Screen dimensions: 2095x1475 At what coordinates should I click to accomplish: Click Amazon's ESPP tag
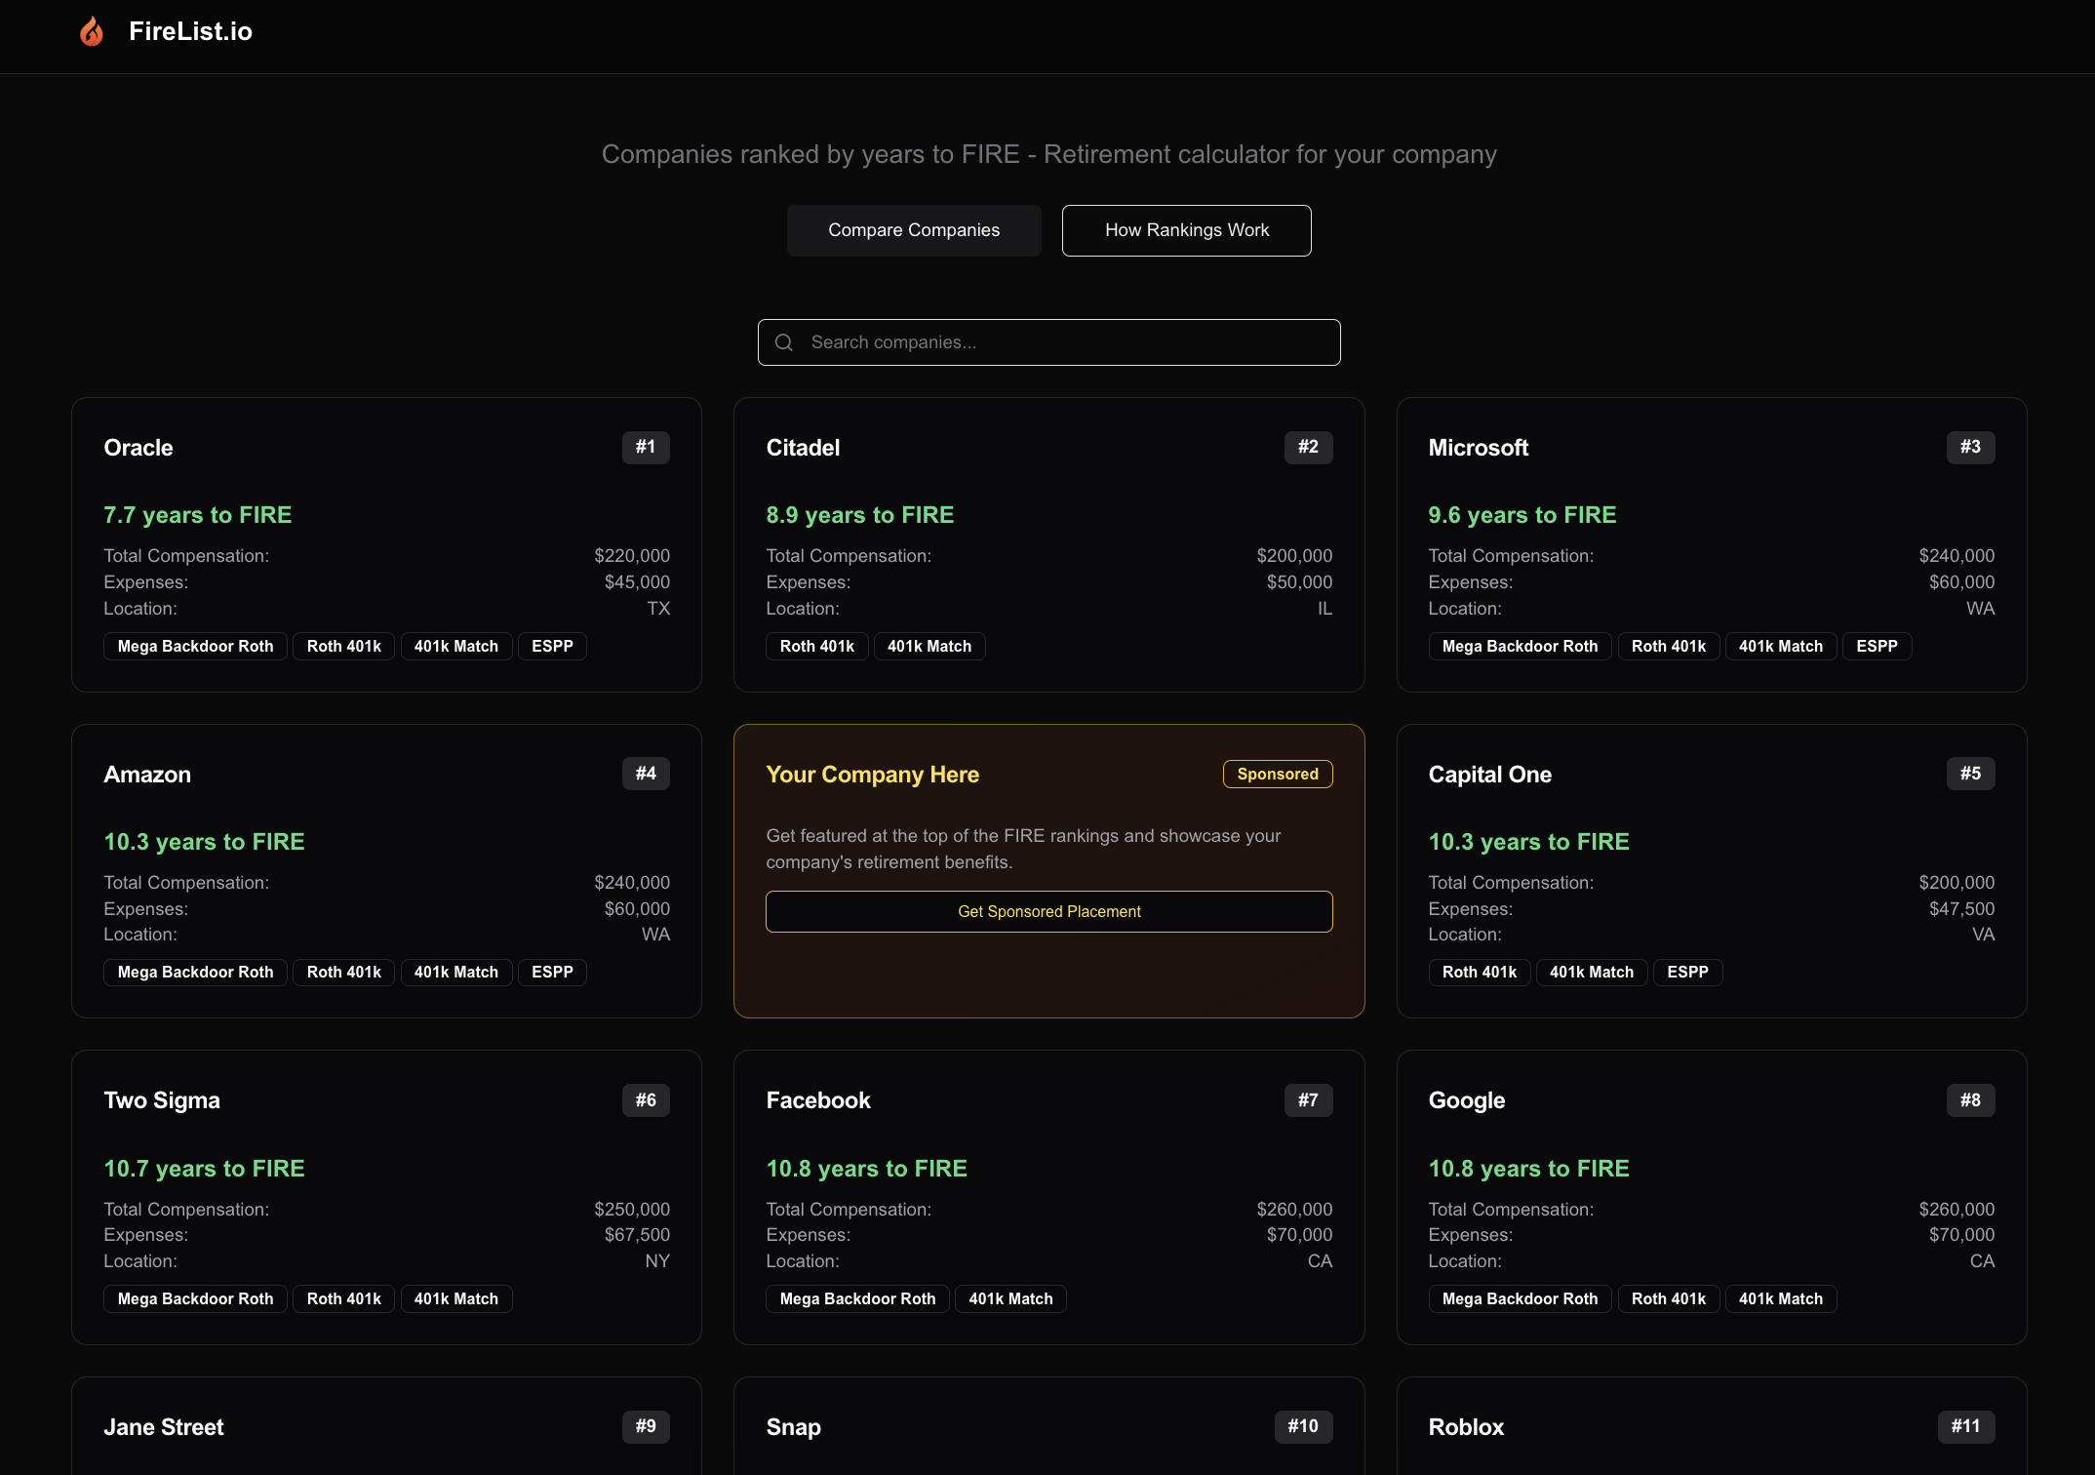coord(552,972)
